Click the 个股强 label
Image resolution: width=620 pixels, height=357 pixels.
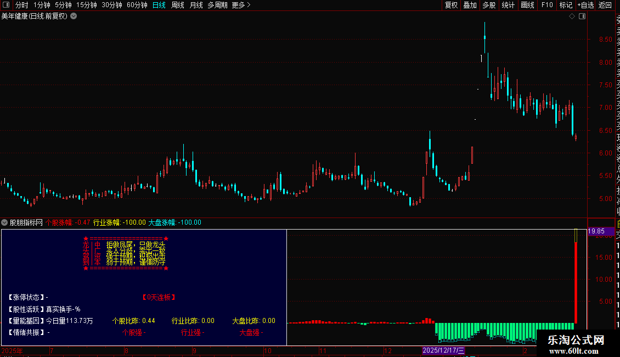pos(134,332)
